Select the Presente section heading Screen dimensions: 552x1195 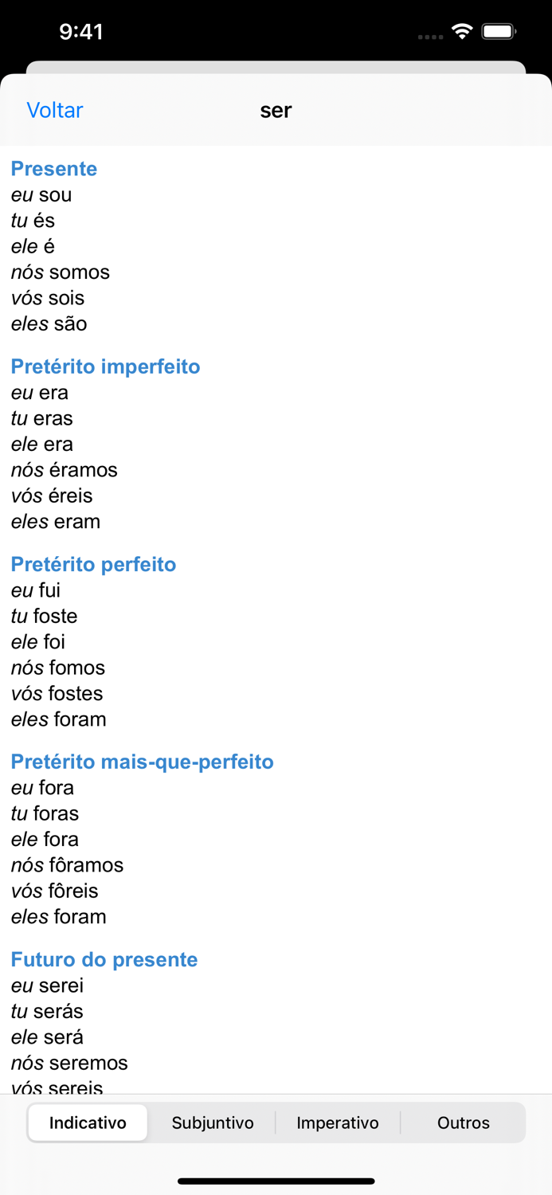[53, 168]
